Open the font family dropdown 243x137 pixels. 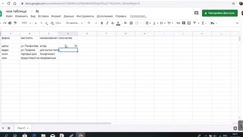tap(74, 23)
